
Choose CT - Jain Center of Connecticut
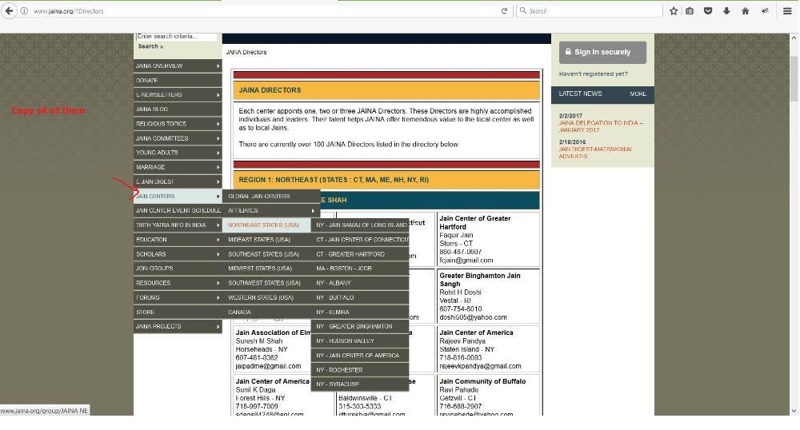pyautogui.click(x=360, y=240)
